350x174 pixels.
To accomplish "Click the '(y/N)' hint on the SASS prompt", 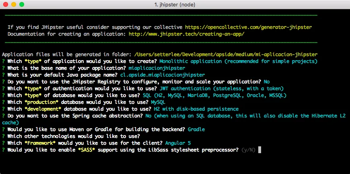I will point(249,150).
